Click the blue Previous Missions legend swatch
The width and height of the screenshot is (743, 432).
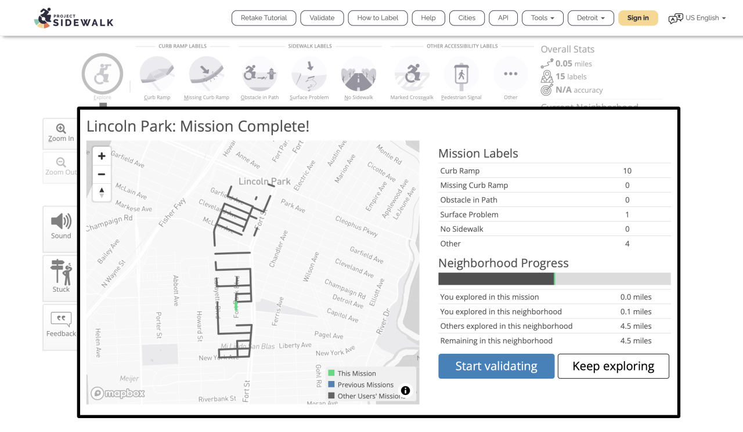tap(331, 384)
